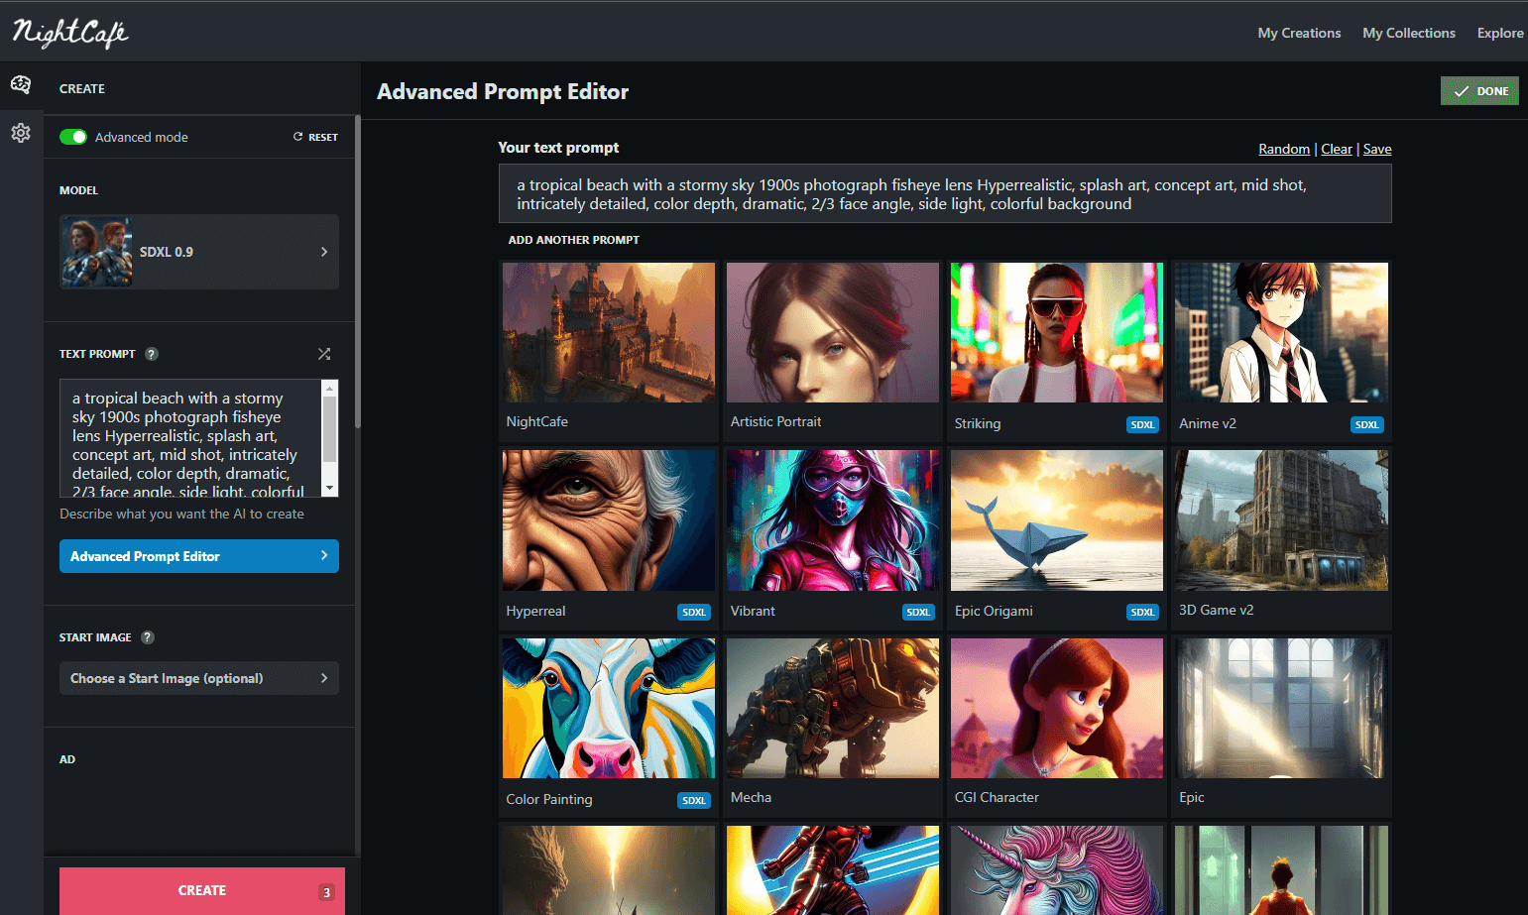
Task: Choose the Hyperreal style thumbnail
Action: [609, 520]
